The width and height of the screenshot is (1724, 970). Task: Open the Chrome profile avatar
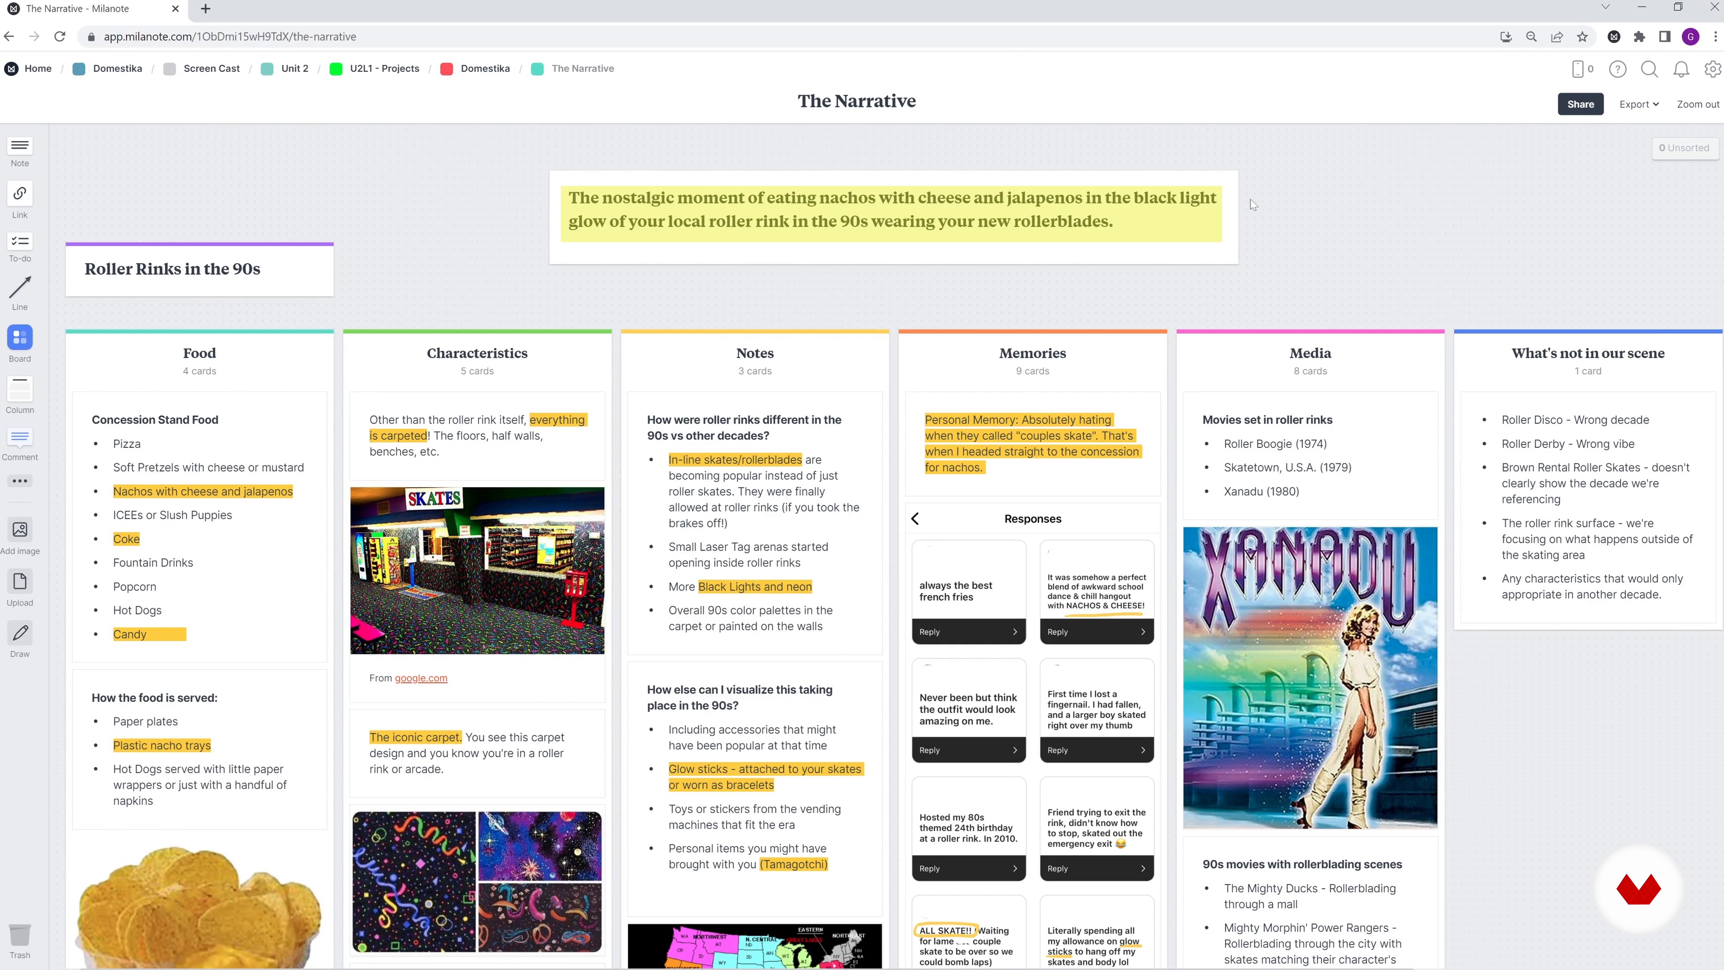pos(1690,36)
